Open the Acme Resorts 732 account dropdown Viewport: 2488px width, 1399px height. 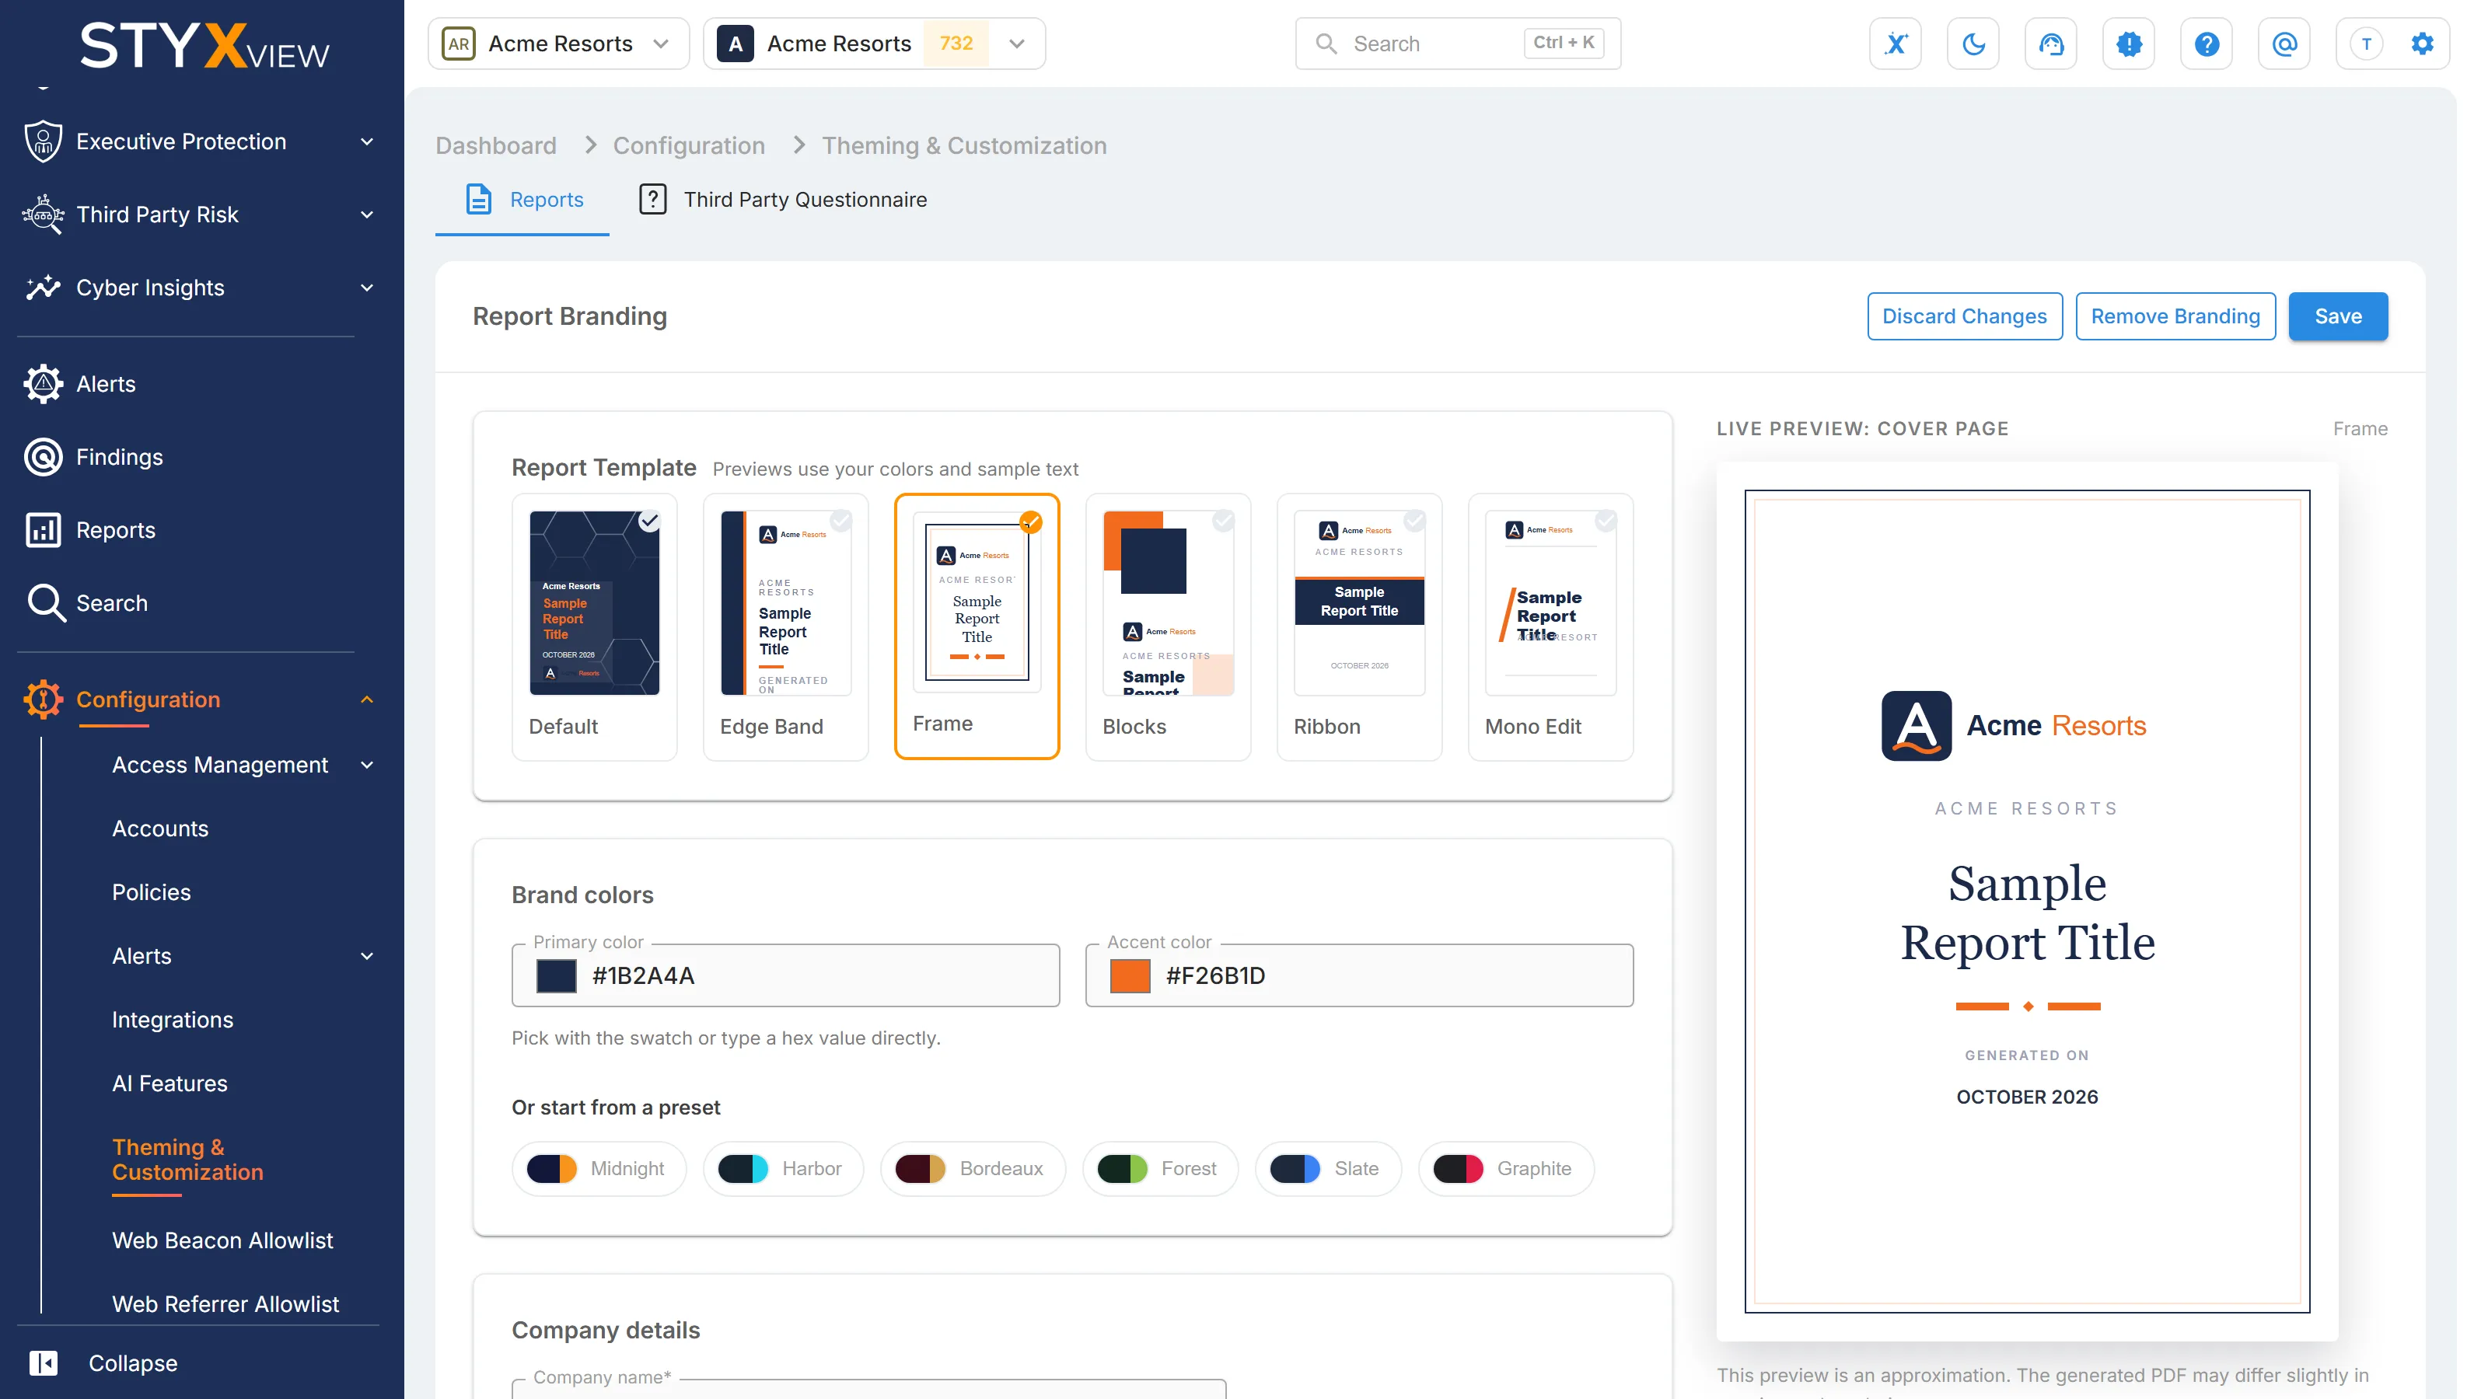(874, 44)
